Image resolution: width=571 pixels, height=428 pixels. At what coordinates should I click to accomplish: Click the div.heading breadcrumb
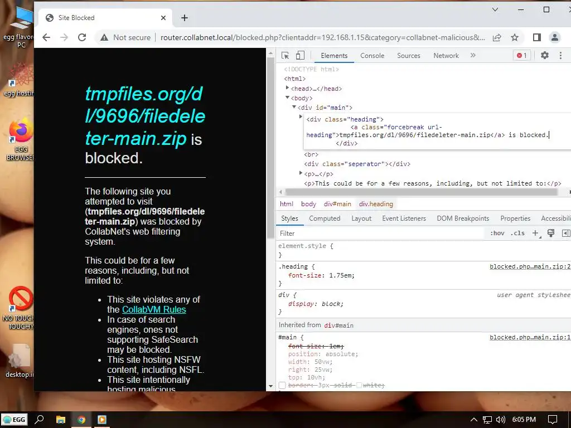point(376,204)
